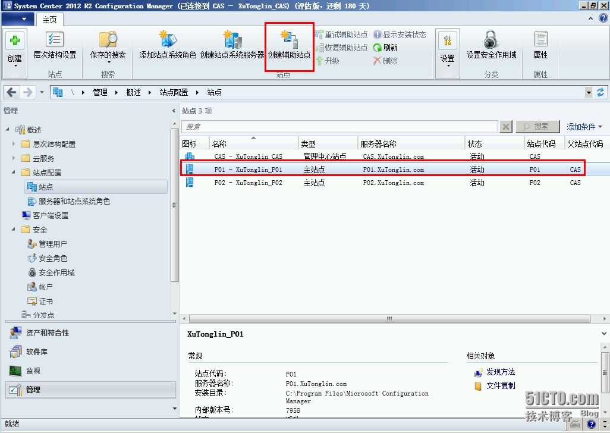Click Set Security Scopes (设置安全作用域) lock icon
This screenshot has height=433, width=610.
tap(491, 46)
